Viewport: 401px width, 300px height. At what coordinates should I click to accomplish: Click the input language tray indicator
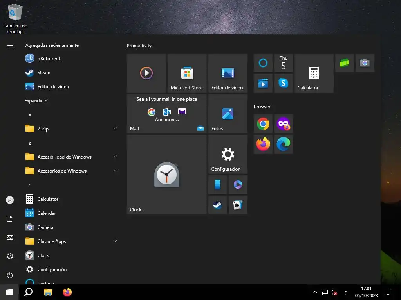point(346,293)
